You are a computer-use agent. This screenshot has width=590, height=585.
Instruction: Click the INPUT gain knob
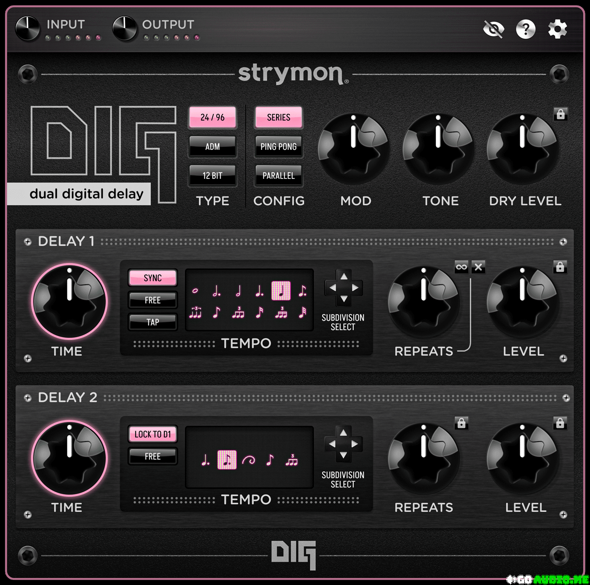(27, 28)
